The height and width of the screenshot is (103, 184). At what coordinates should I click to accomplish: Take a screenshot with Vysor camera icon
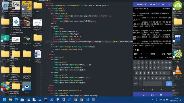tap(151, 5)
